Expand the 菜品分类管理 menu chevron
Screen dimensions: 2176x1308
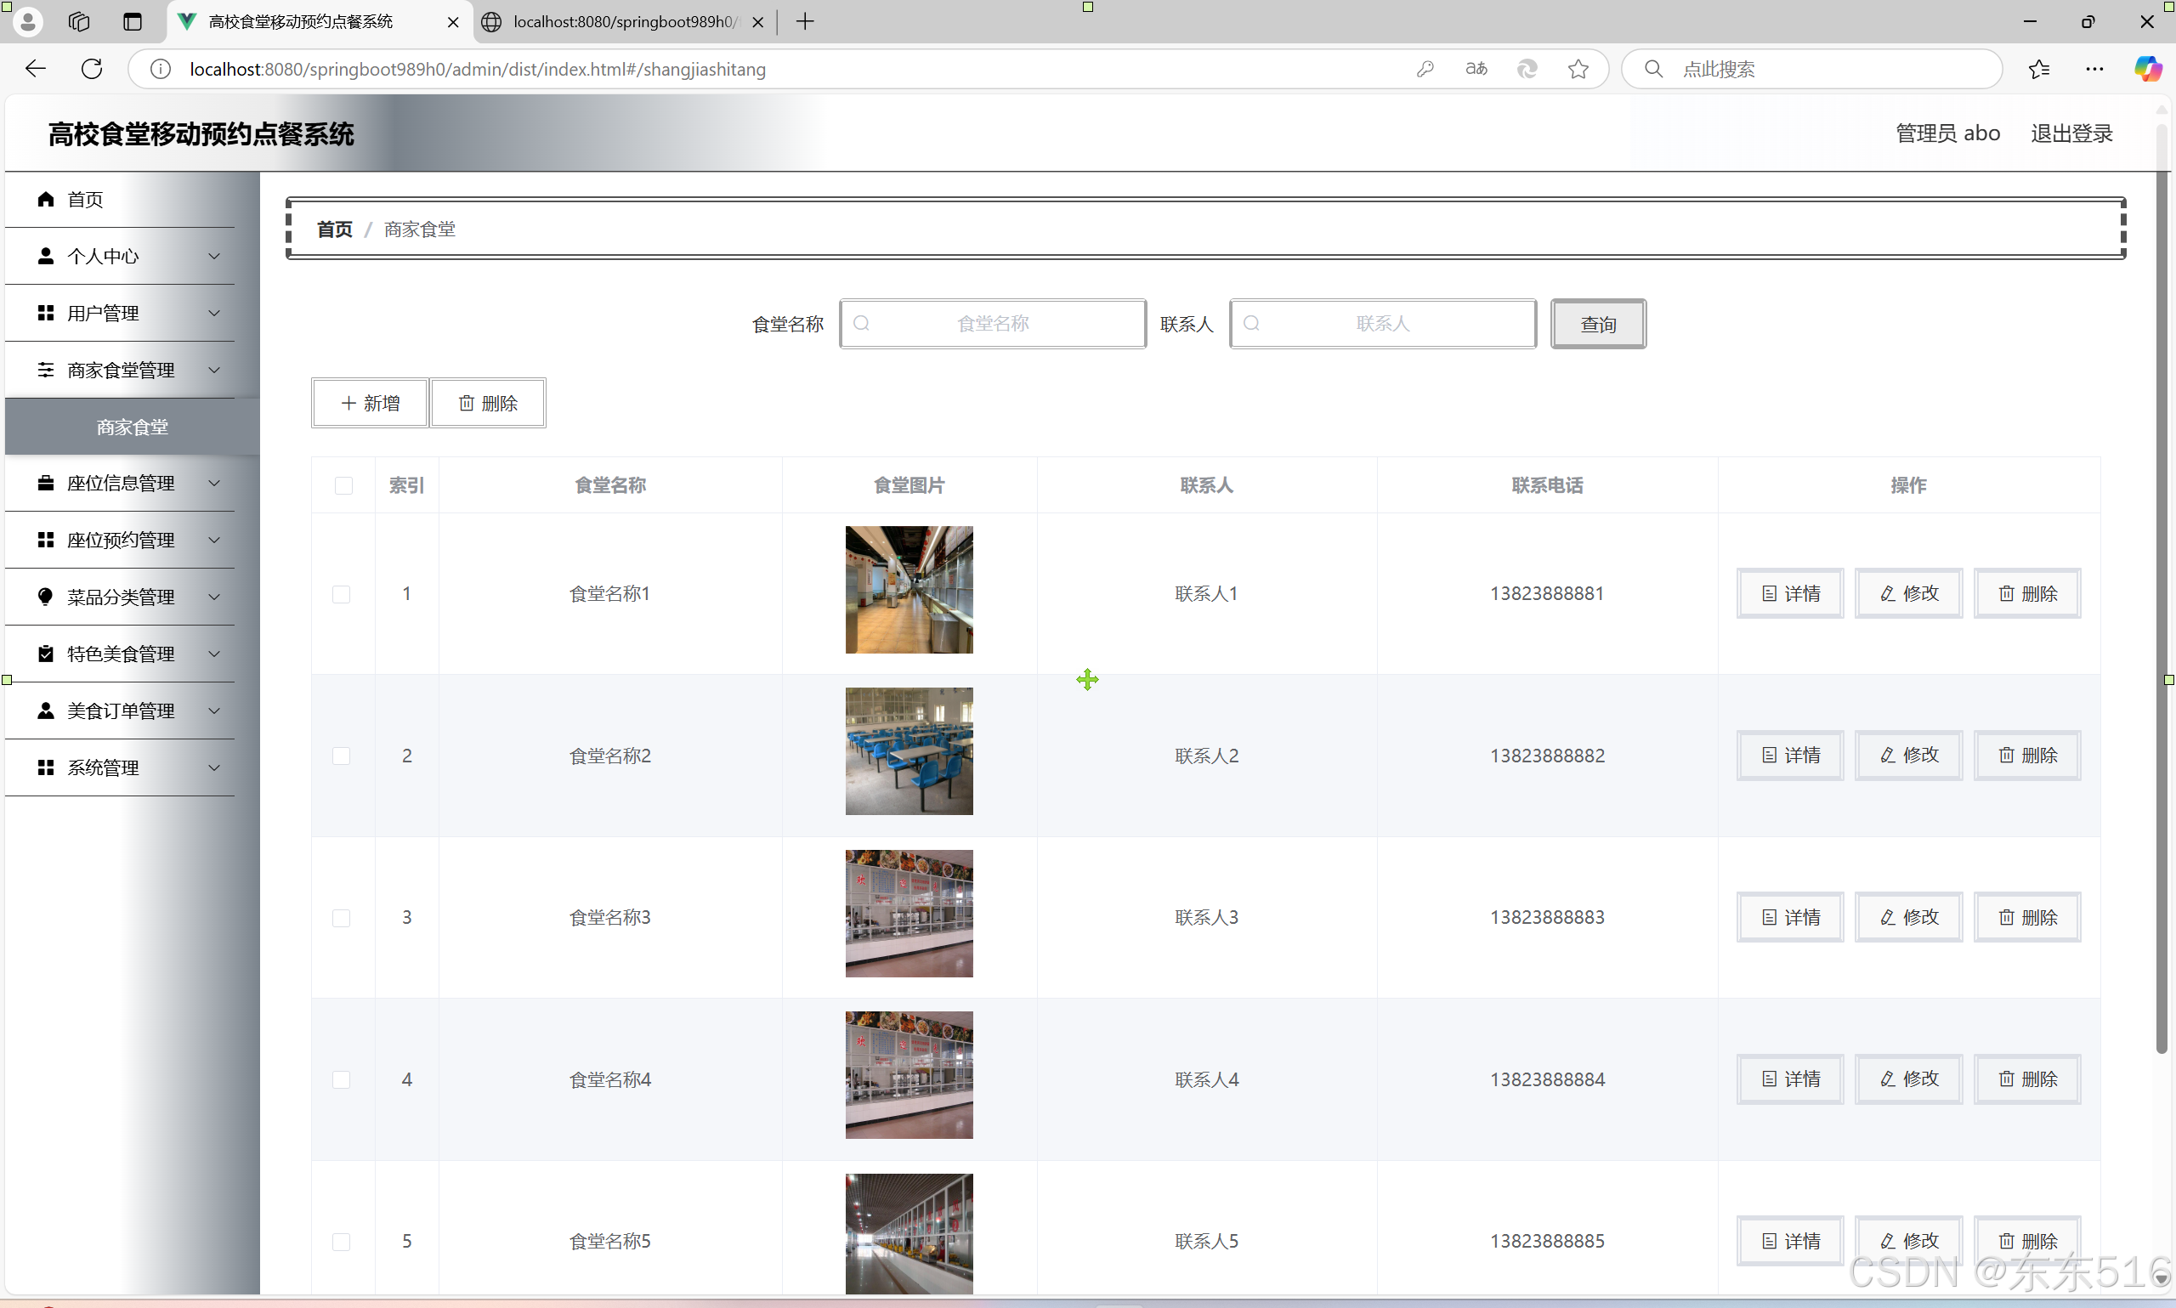pyautogui.click(x=214, y=597)
